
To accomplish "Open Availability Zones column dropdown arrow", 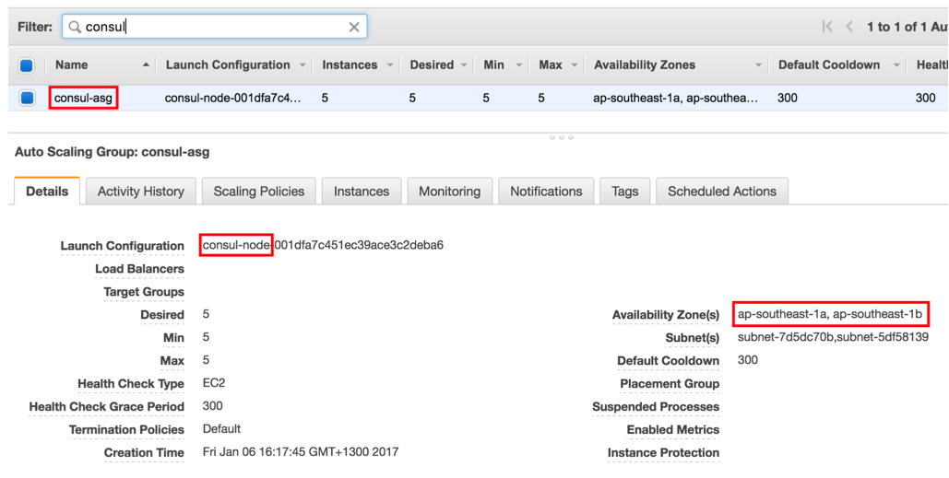I will [x=758, y=65].
